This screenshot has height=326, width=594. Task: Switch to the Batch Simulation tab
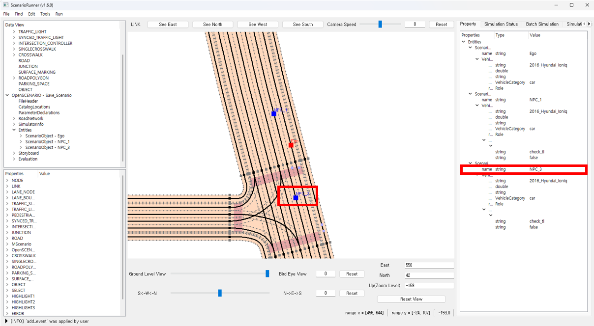click(542, 24)
